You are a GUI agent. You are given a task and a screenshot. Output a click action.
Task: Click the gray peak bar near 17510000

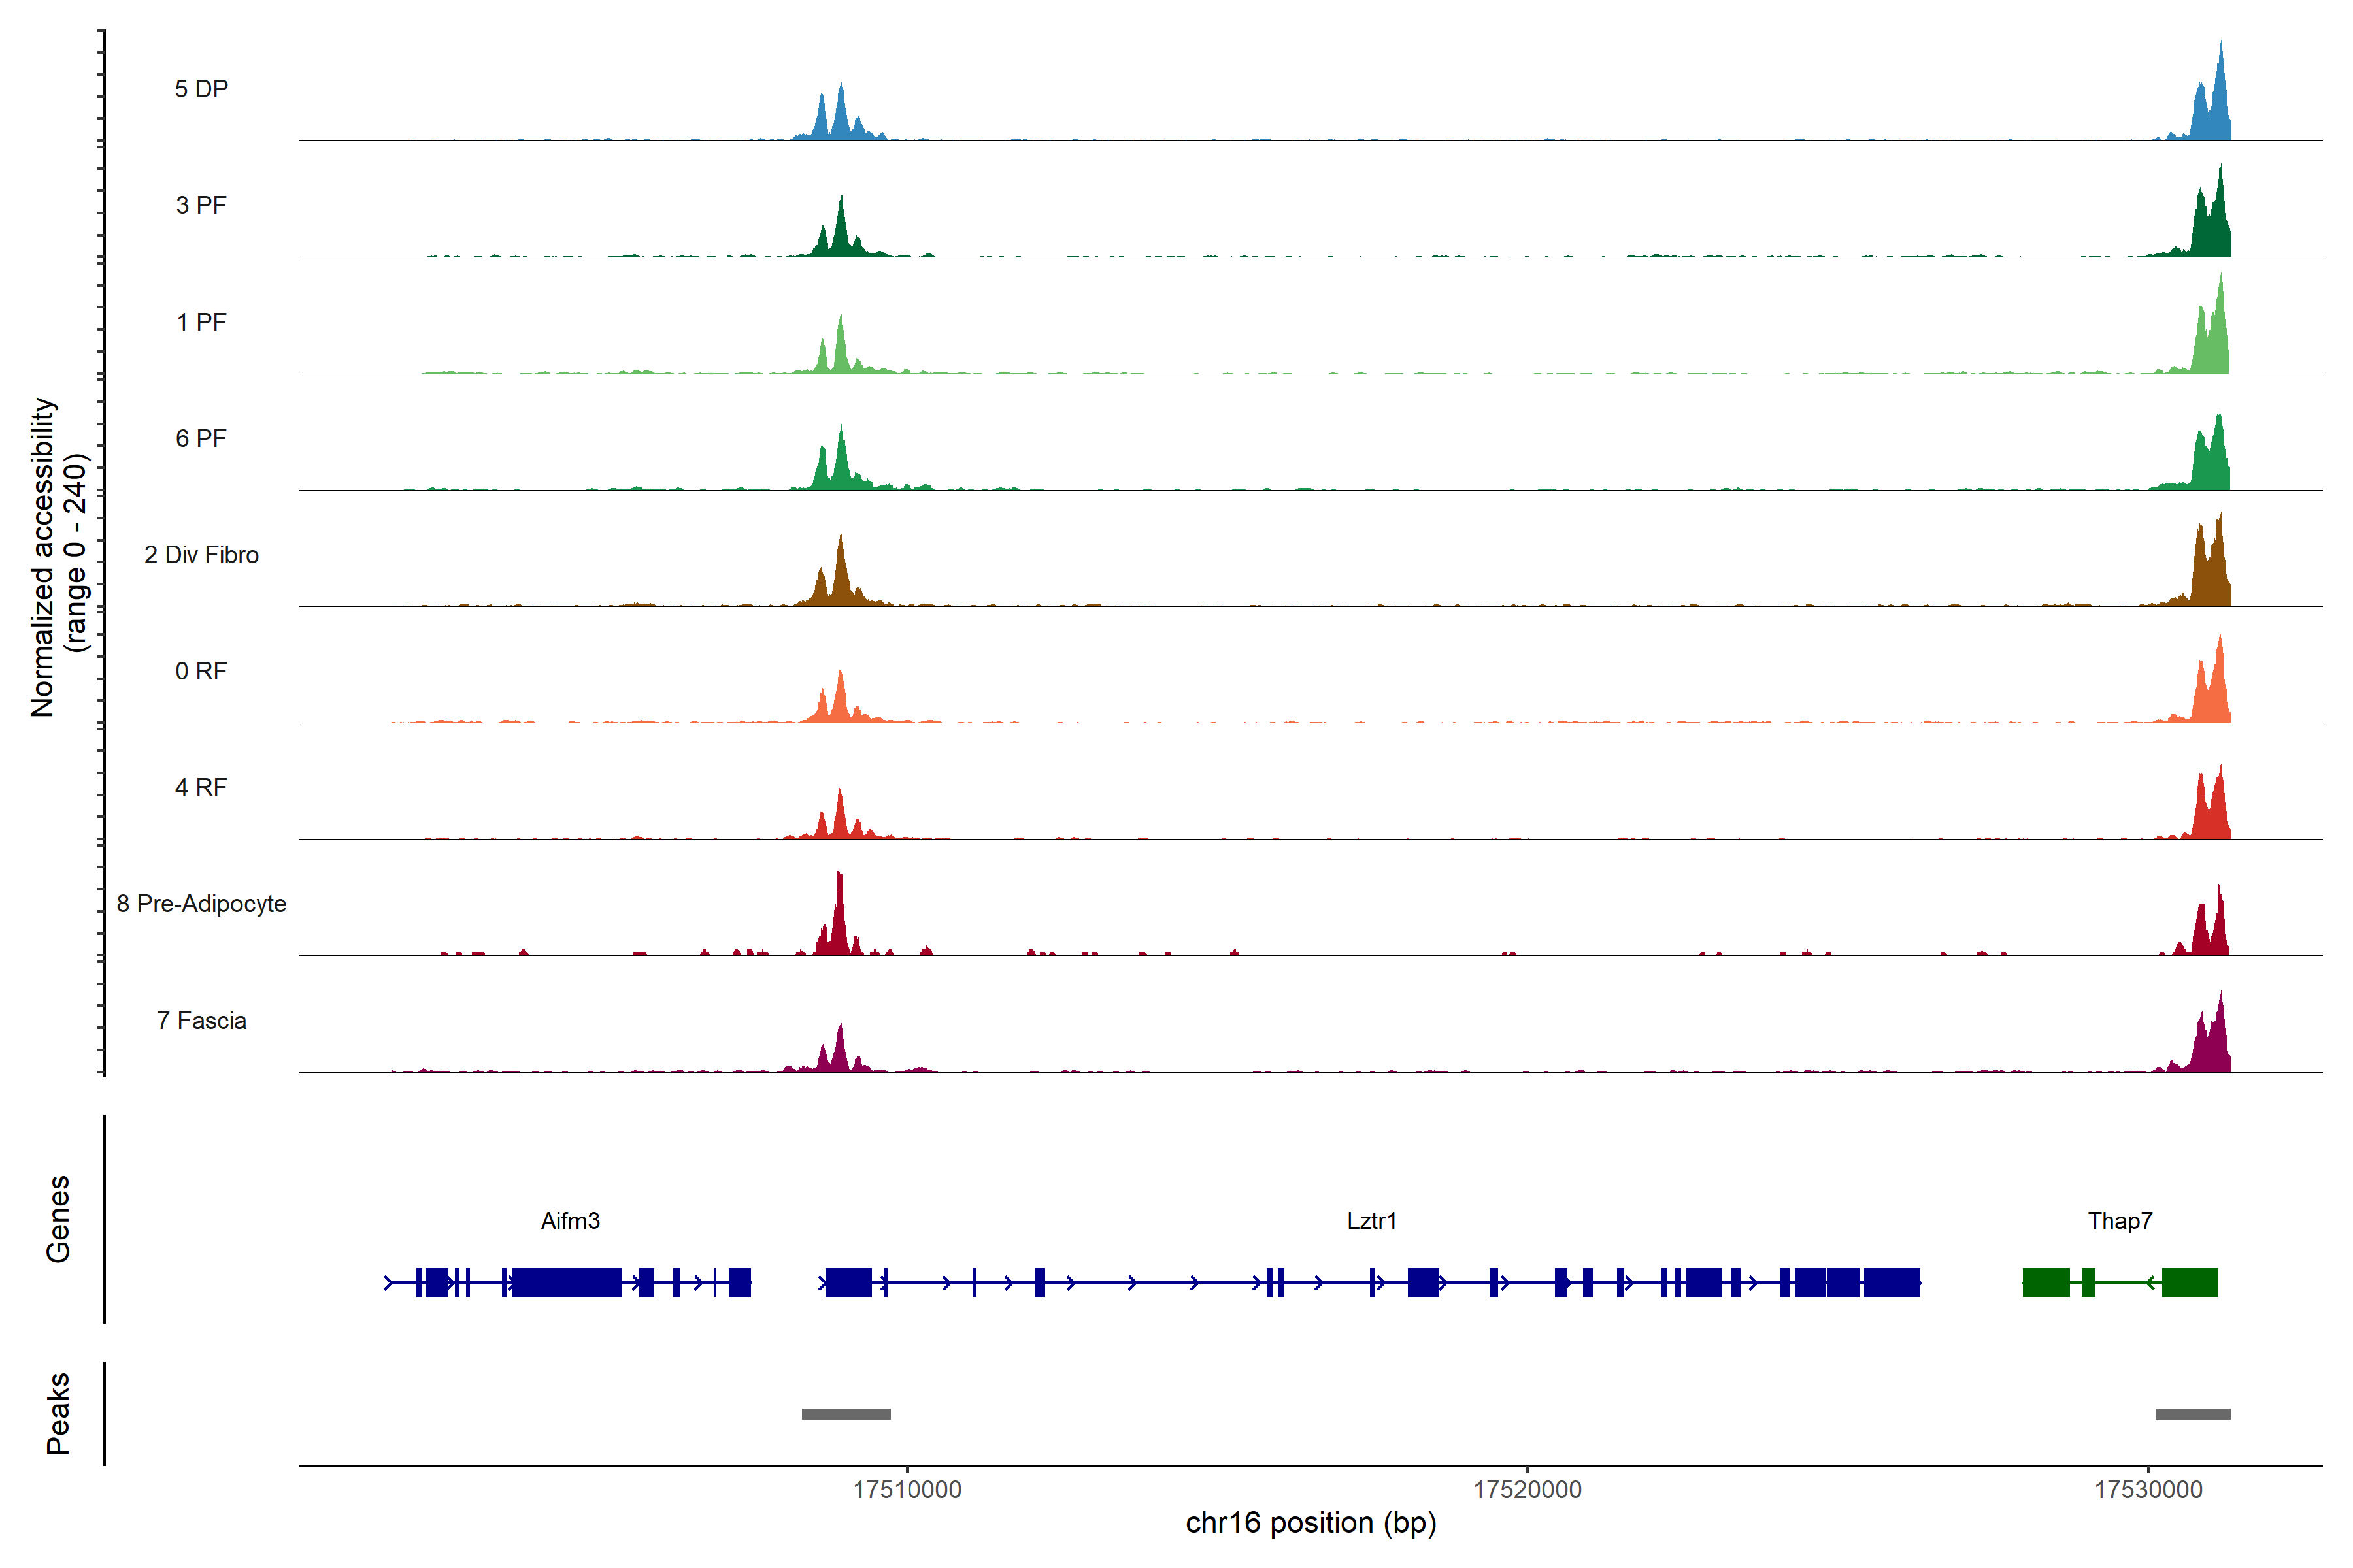click(846, 1414)
